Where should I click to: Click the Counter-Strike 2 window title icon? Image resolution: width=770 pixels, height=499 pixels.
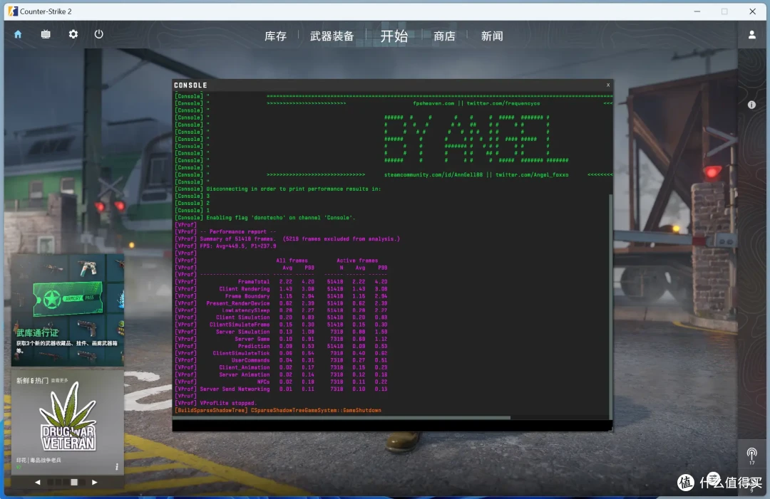(x=13, y=11)
